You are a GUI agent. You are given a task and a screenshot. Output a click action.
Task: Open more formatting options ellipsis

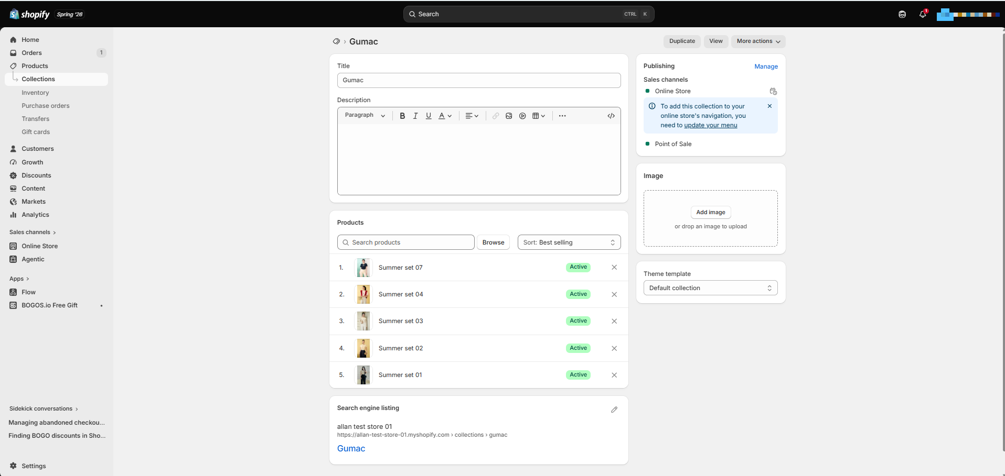(x=562, y=116)
